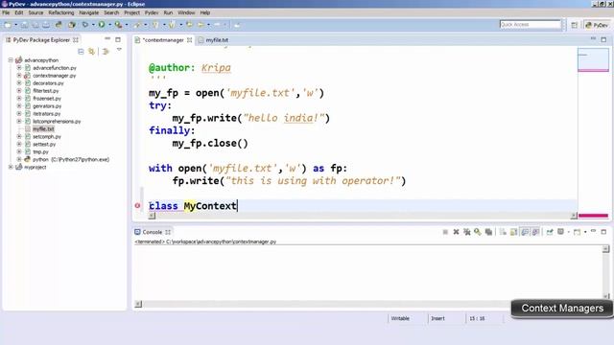This screenshot has height=345, width=614.
Task: Click the Save icon in main toolbar
Action: [x=24, y=25]
